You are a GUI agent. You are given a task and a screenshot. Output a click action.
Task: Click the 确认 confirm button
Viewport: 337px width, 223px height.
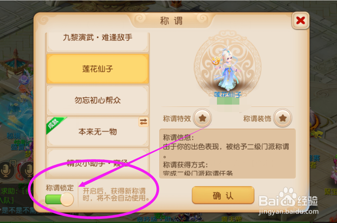(223, 195)
